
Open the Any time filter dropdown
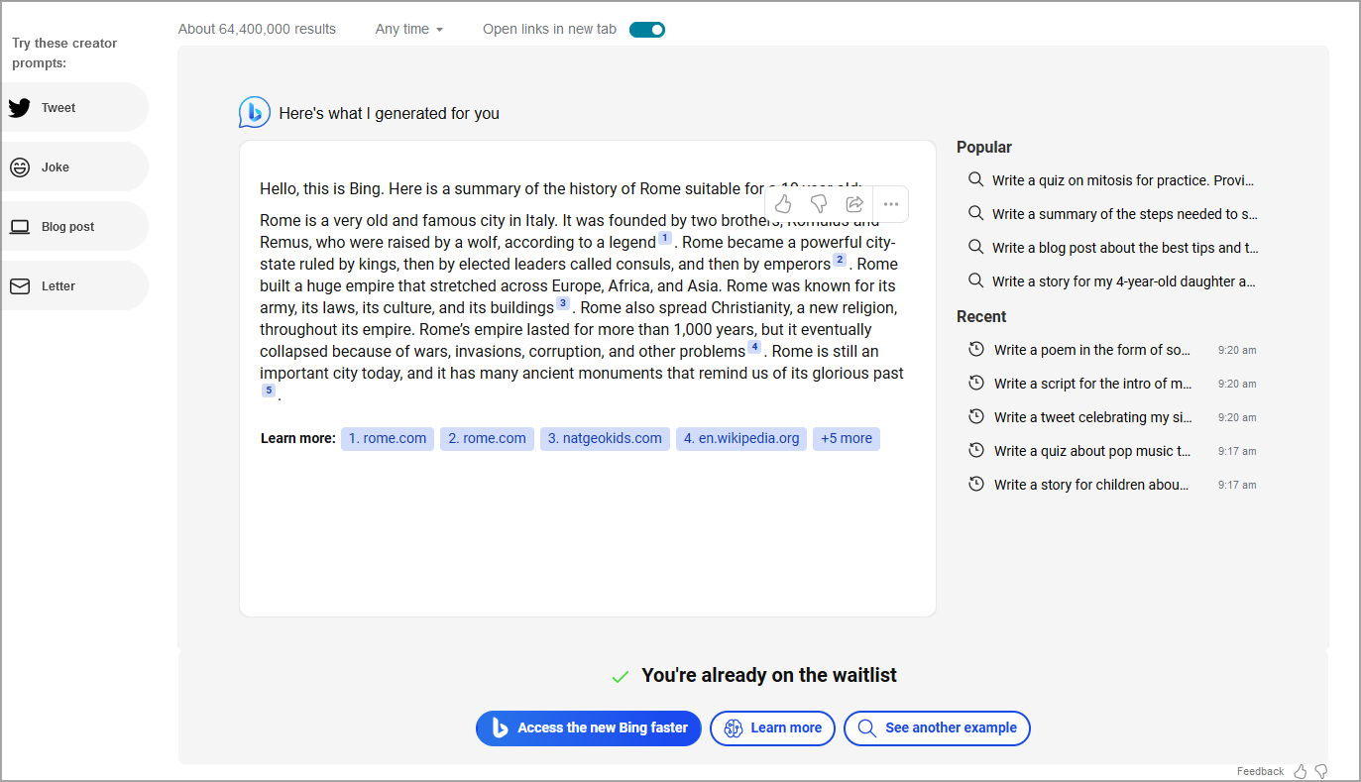tap(408, 30)
